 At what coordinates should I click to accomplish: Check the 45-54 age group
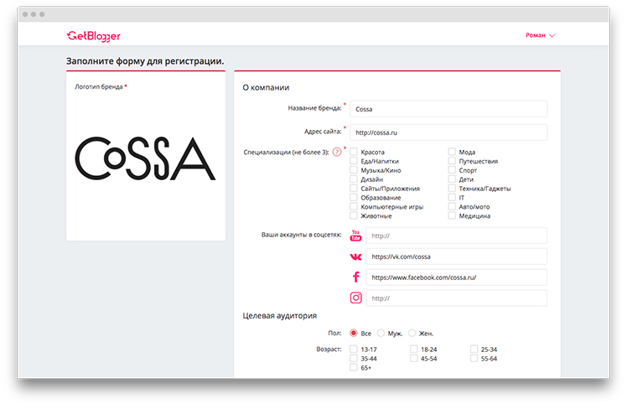pos(414,358)
